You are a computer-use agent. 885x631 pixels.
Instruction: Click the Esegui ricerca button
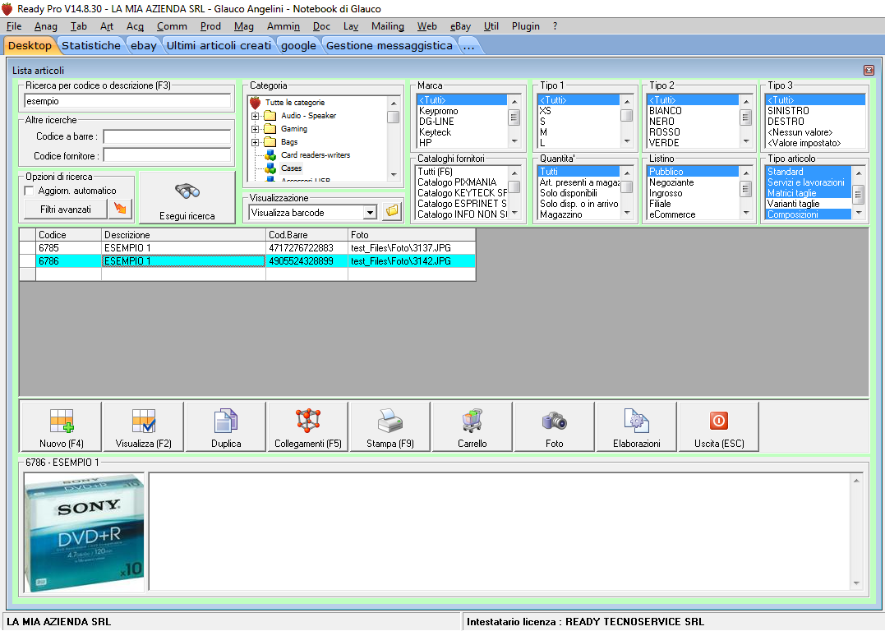(187, 198)
